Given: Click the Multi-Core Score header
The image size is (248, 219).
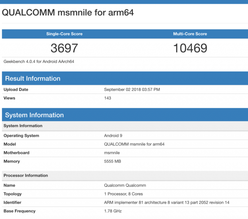Looking at the screenshot, I should (x=190, y=34).
